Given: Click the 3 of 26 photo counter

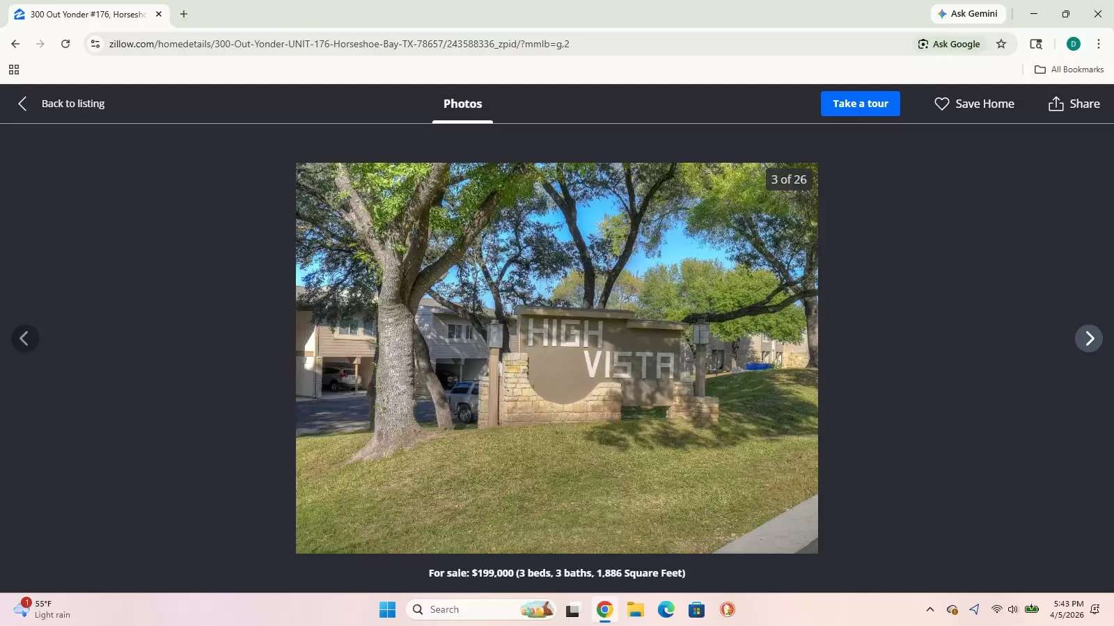Looking at the screenshot, I should pyautogui.click(x=788, y=179).
